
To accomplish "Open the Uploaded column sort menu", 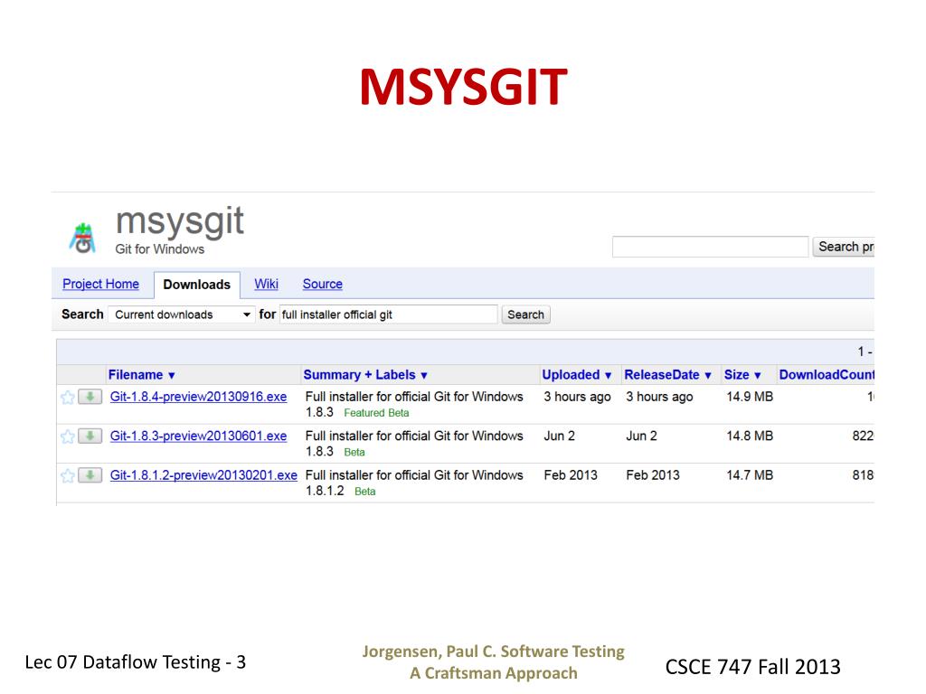I will pos(576,375).
